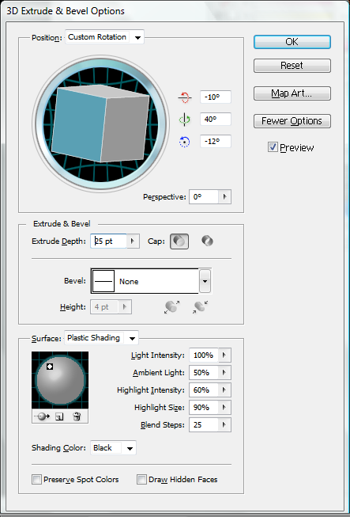Open the Surface Plastic Shading dropdown

[101, 338]
